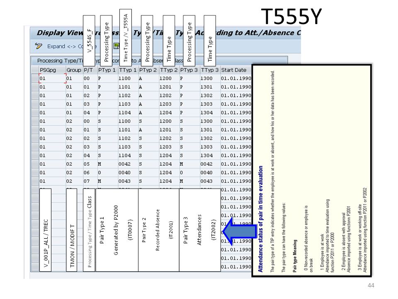The image size is (398, 299).
Task: Click the Display/Change pencil icon
Action: pos(39,46)
